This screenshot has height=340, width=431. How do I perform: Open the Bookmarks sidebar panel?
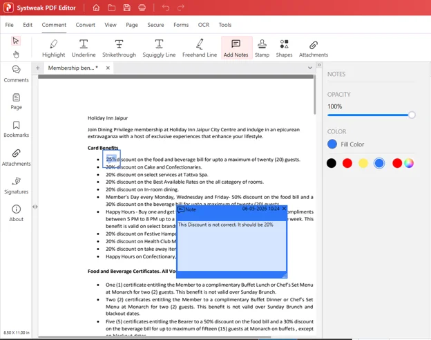click(16, 129)
